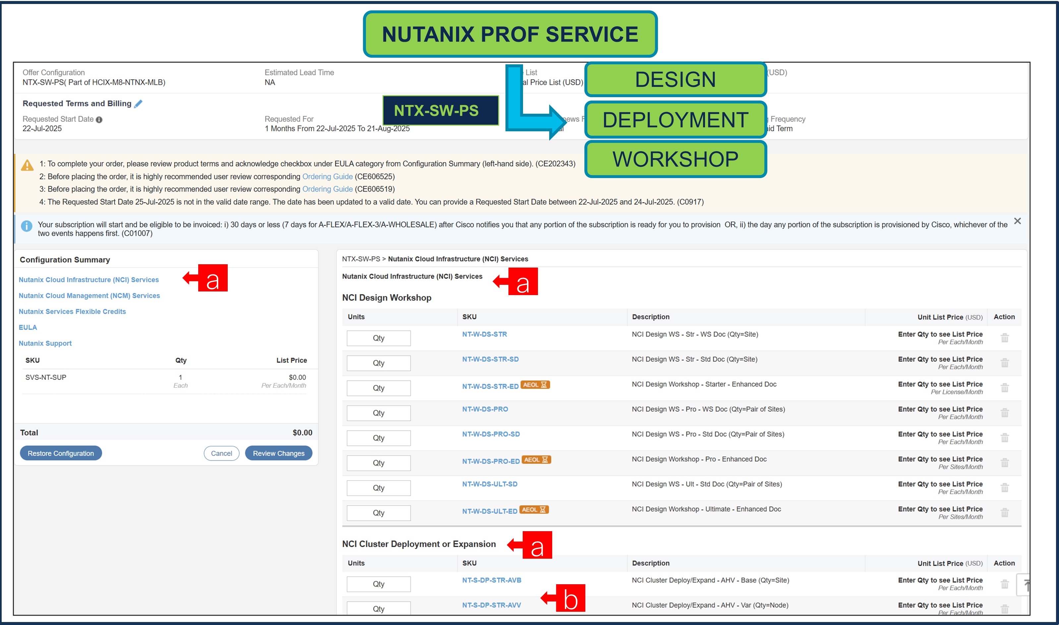Edit Requested Terms and Billing pencil icon
The width and height of the screenshot is (1059, 625).
pyautogui.click(x=138, y=103)
